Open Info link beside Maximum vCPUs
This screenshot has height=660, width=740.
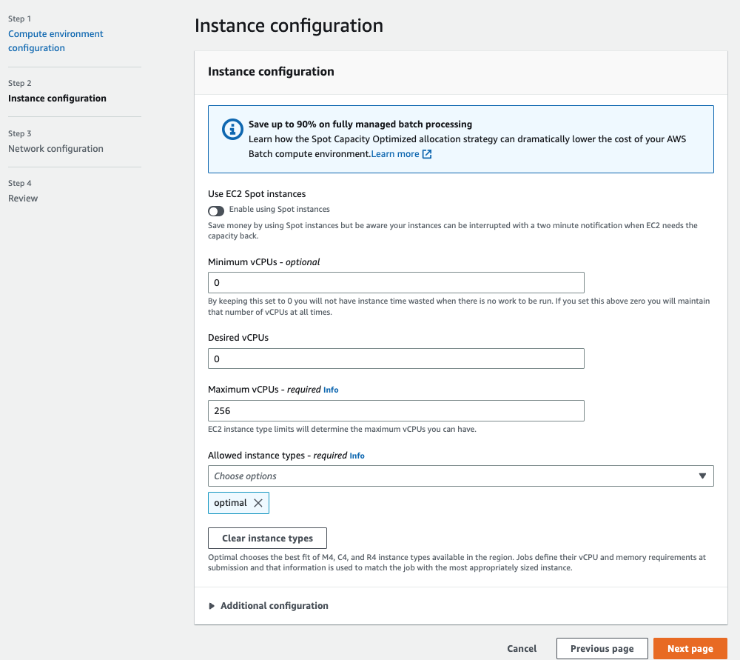(x=331, y=390)
